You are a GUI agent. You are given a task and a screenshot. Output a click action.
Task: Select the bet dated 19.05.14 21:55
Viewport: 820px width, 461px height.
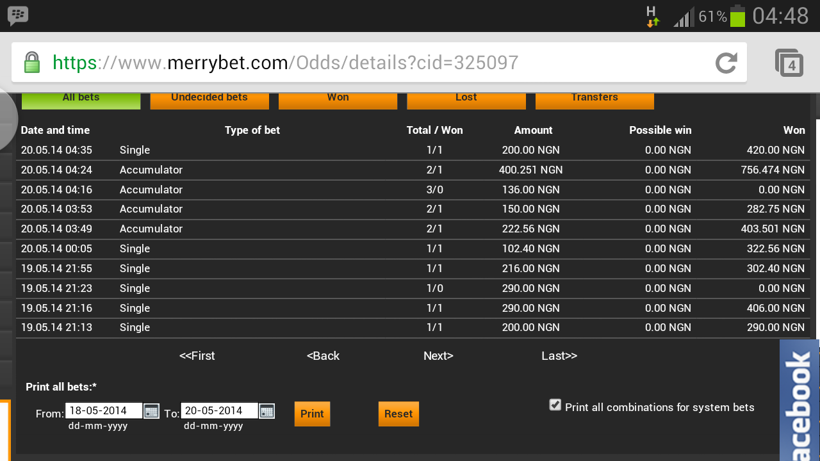[x=413, y=269]
